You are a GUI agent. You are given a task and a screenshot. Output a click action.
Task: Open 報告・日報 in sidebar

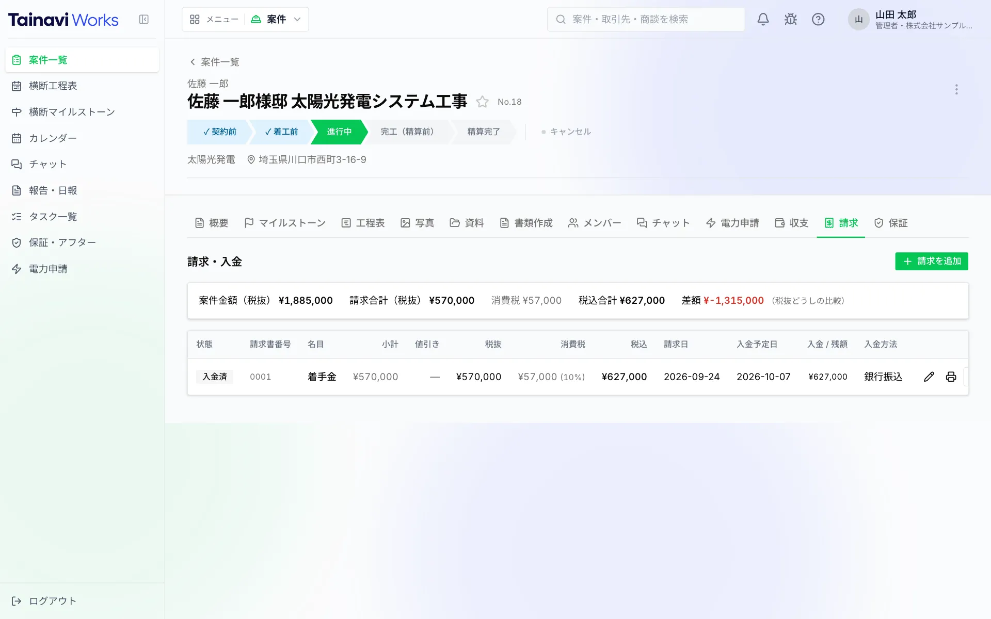[x=82, y=190]
